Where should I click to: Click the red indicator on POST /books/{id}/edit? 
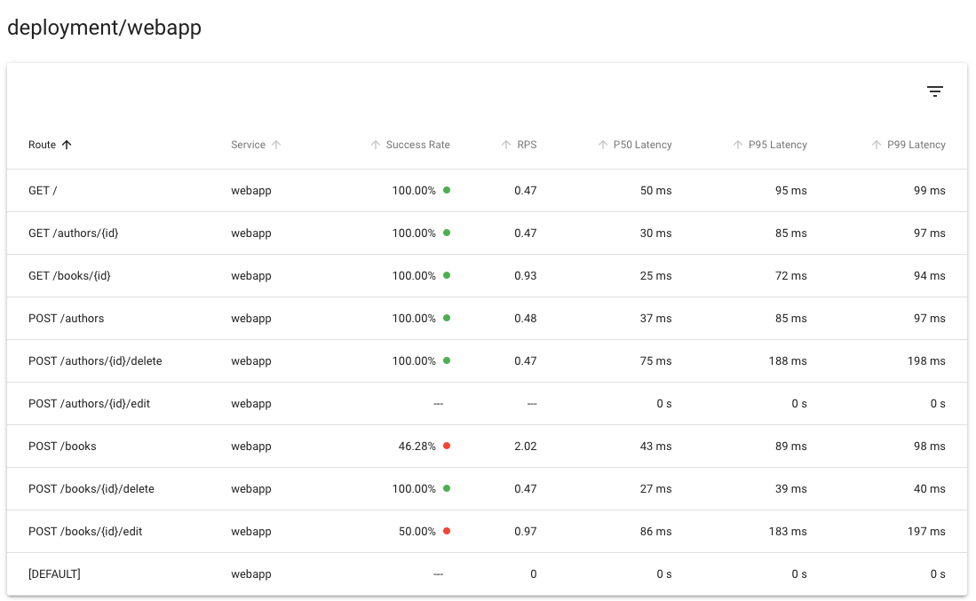click(x=447, y=531)
